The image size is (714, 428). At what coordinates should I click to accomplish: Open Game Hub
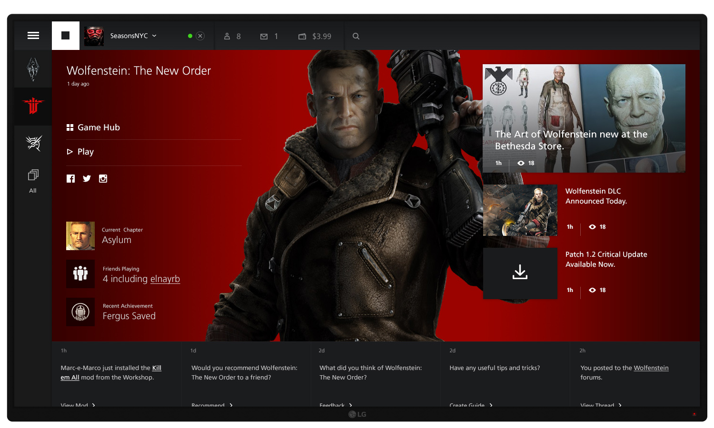[x=93, y=127]
